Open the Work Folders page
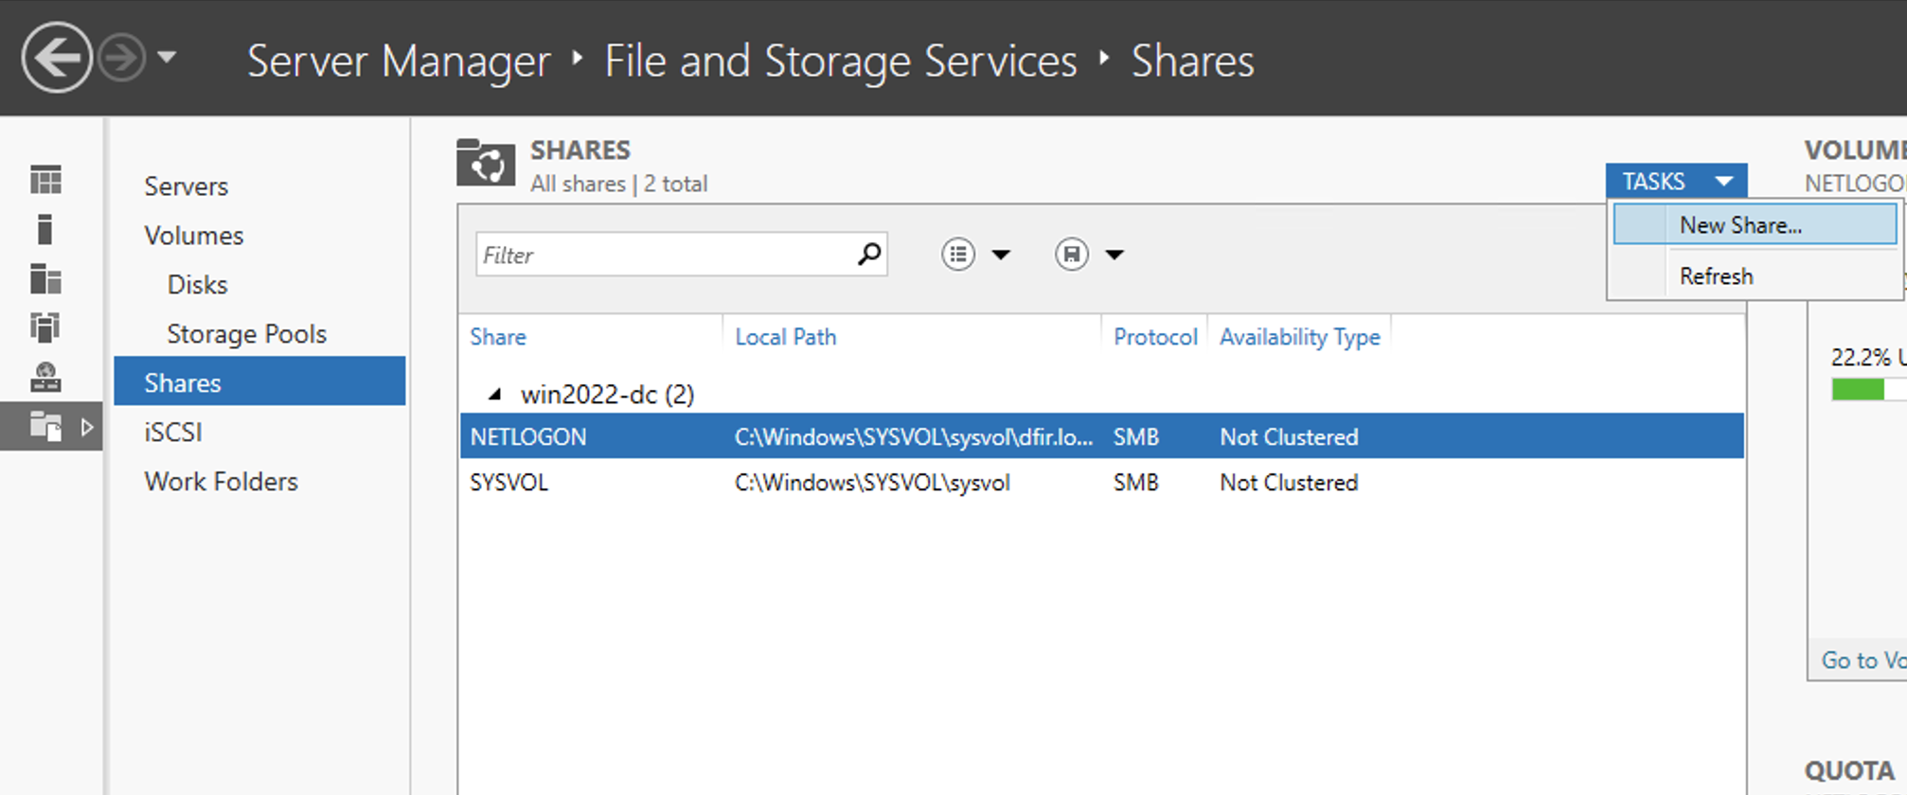 (x=221, y=482)
